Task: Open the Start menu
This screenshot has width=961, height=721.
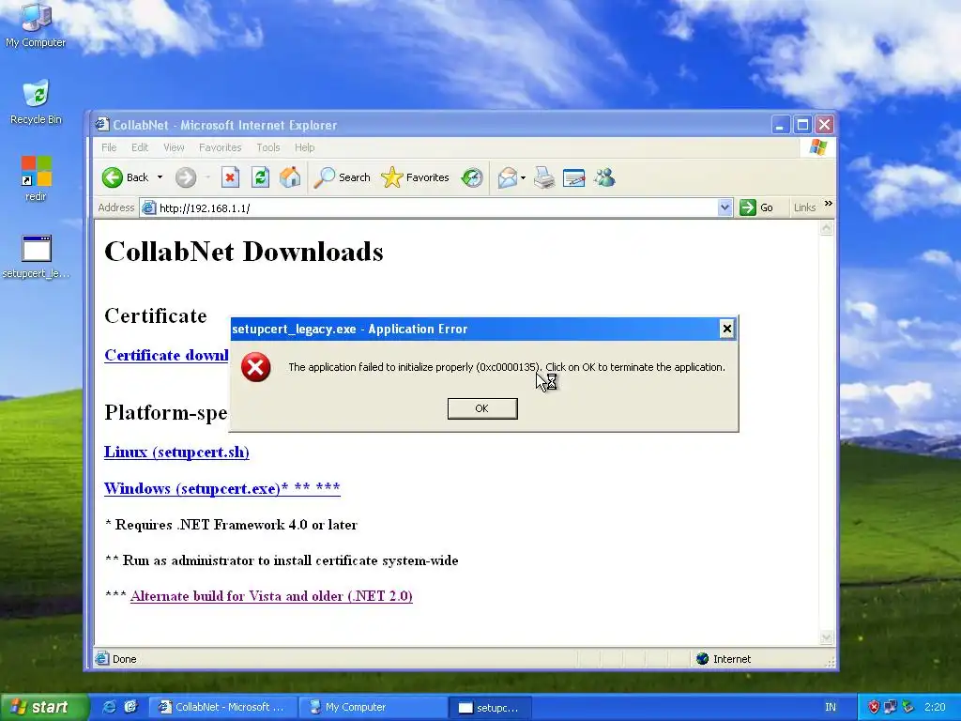Action: (43, 707)
